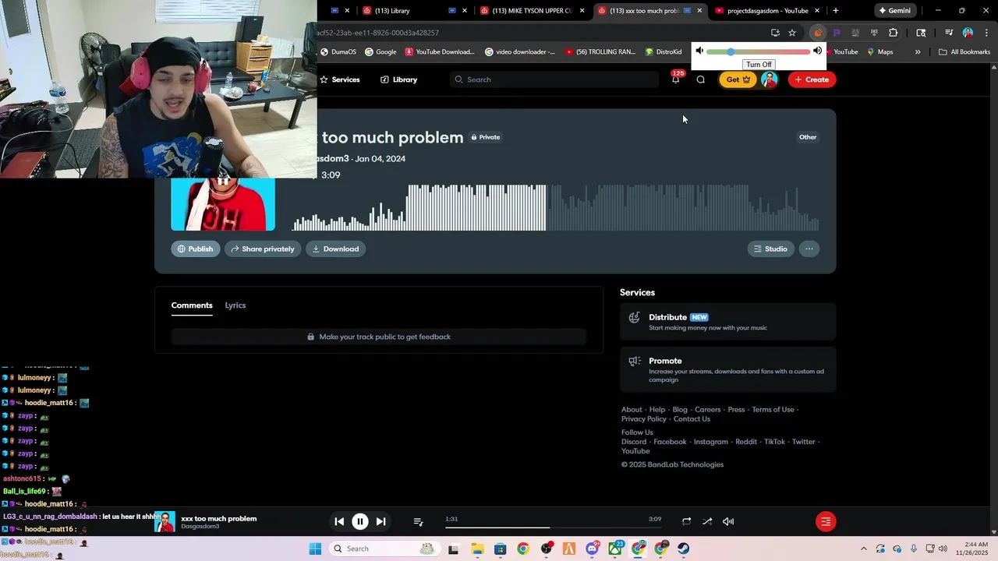Viewport: 998px width, 561px height.
Task: Select the Comments tab
Action: coord(192,305)
